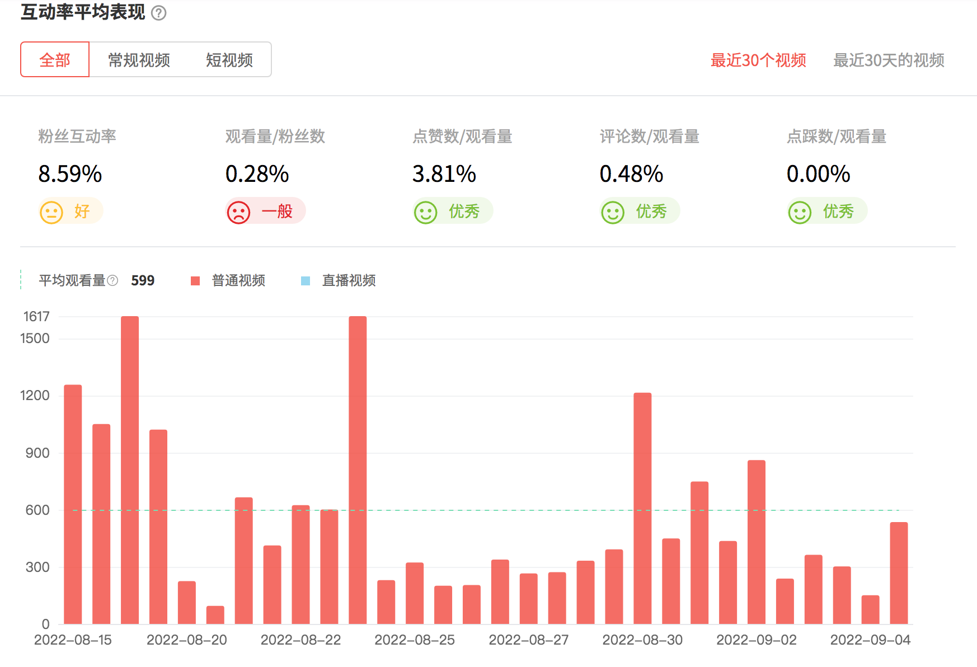Click help icon beside 互动率平均表现 title

pyautogui.click(x=159, y=13)
